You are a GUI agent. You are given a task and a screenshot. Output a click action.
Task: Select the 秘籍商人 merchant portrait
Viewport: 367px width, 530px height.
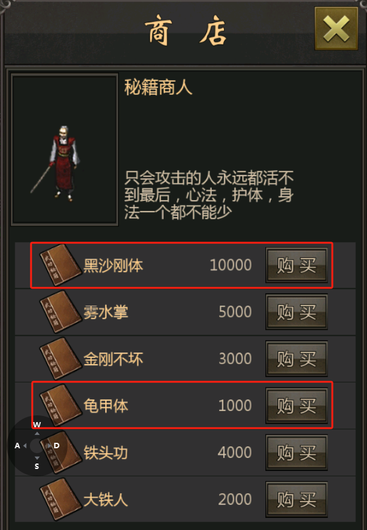(x=65, y=149)
